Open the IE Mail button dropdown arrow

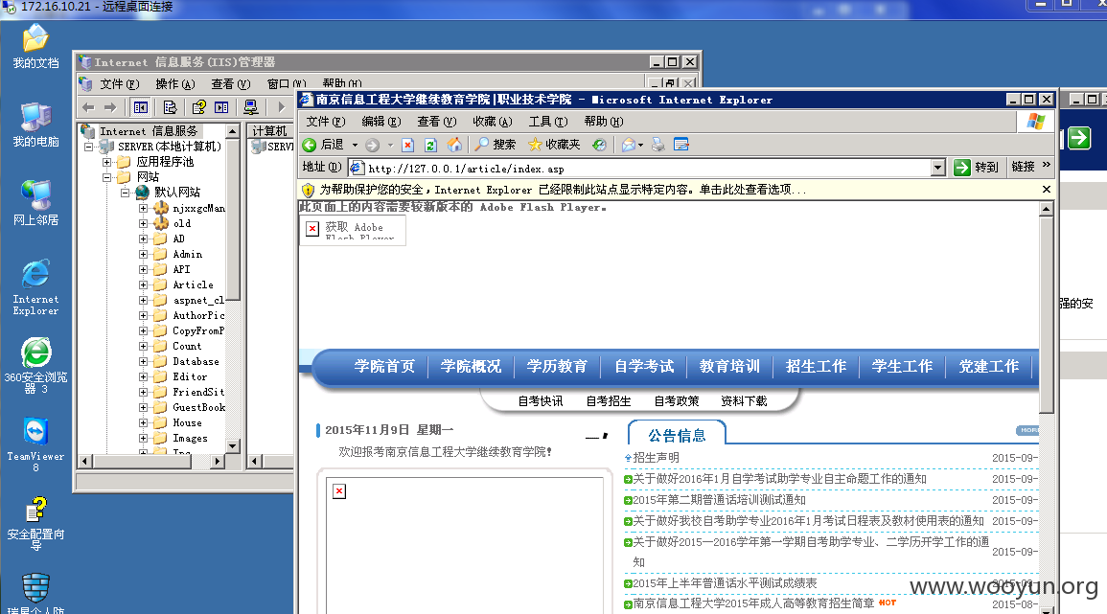pos(640,146)
